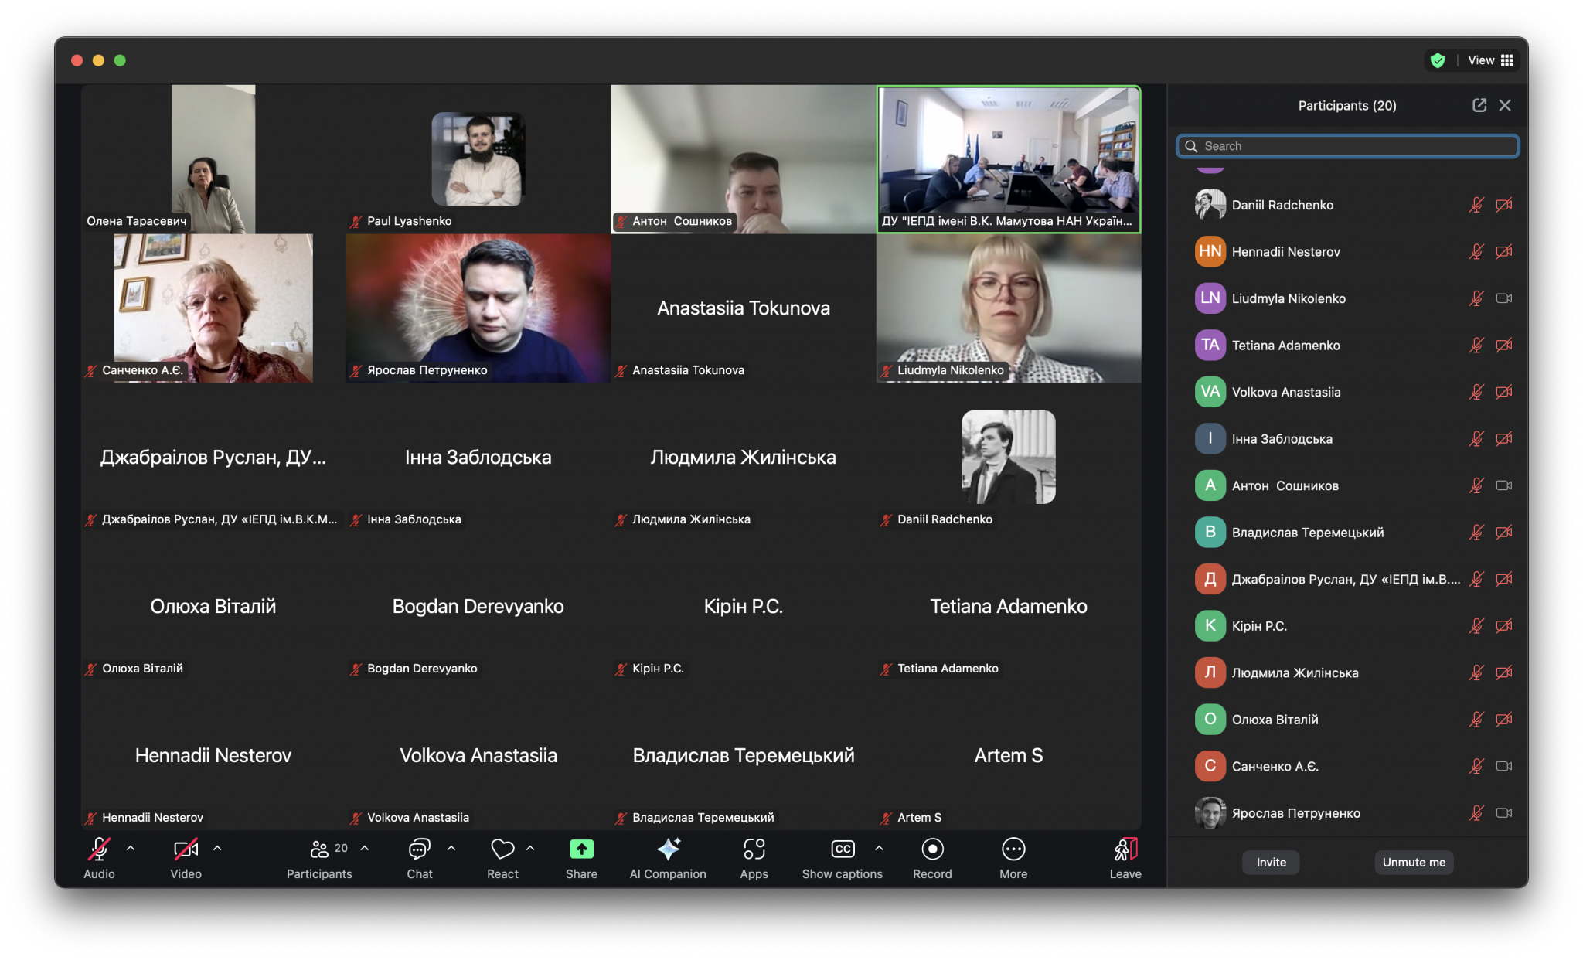Toggle microphone with Audio button

pyautogui.click(x=99, y=849)
